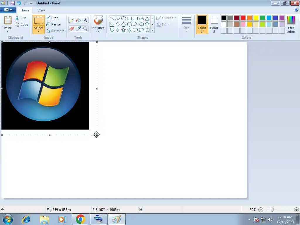Click the zoom slider handle

click(272, 209)
